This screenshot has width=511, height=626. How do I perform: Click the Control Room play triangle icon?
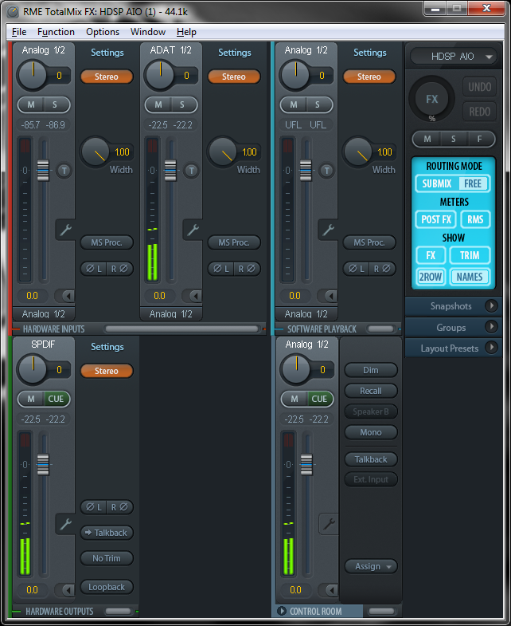282,611
